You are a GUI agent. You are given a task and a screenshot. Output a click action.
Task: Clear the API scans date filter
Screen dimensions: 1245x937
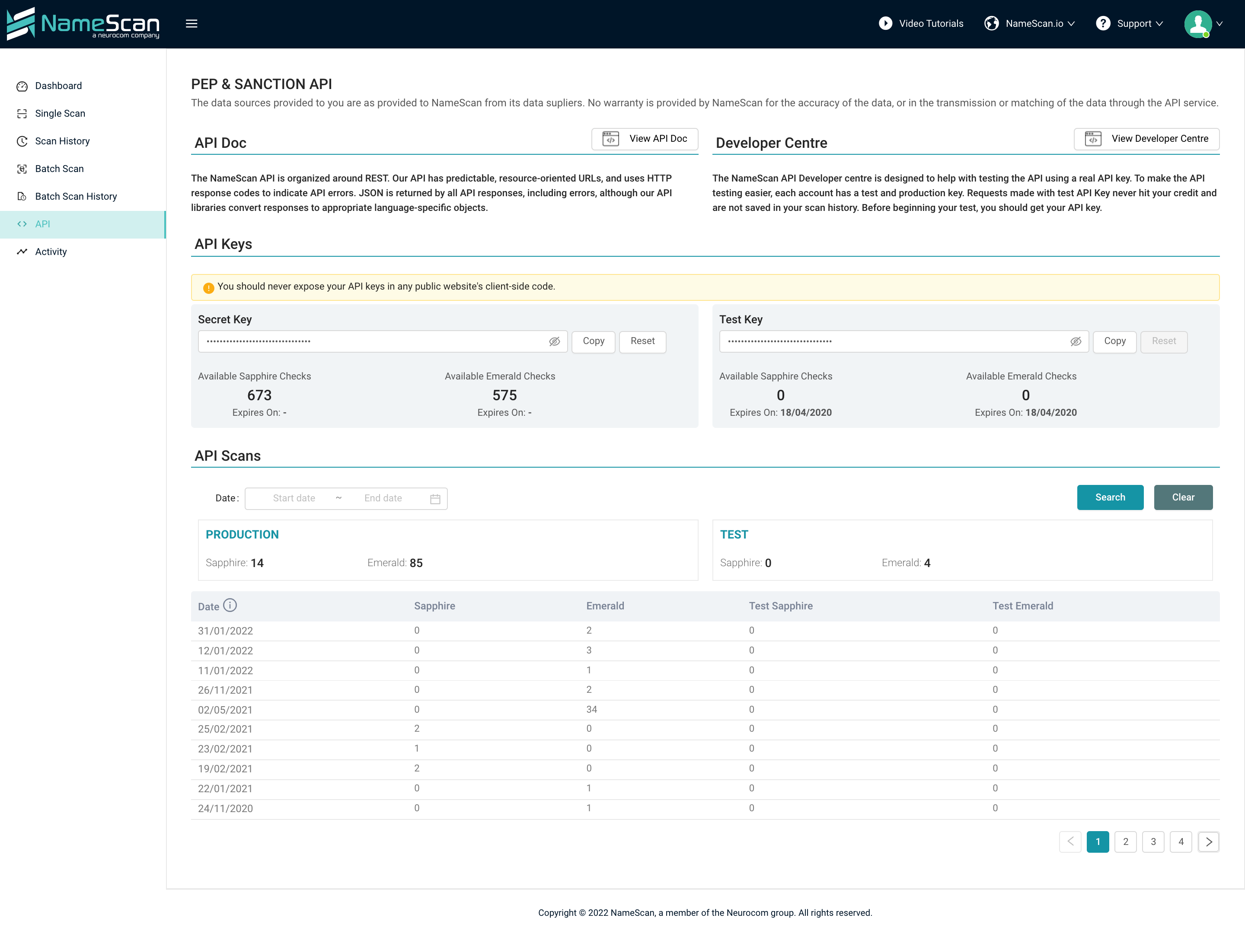(x=1183, y=497)
